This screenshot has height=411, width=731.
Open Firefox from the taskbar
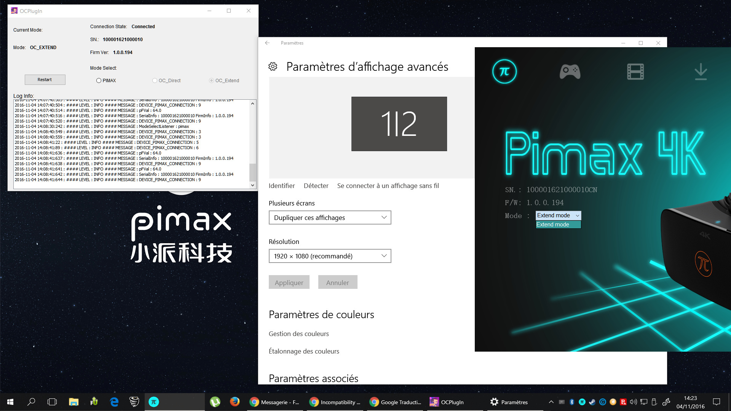click(235, 402)
